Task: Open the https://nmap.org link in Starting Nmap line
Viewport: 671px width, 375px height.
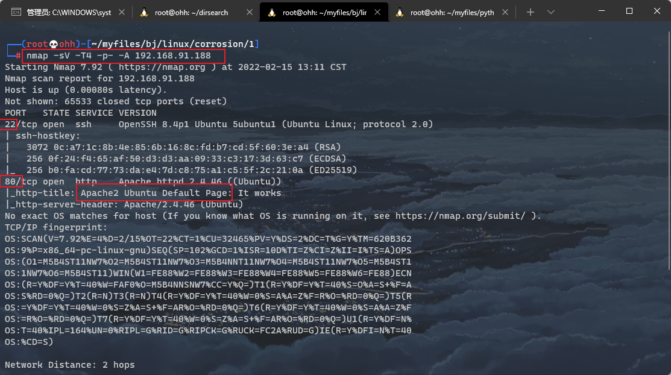Action: (162, 67)
